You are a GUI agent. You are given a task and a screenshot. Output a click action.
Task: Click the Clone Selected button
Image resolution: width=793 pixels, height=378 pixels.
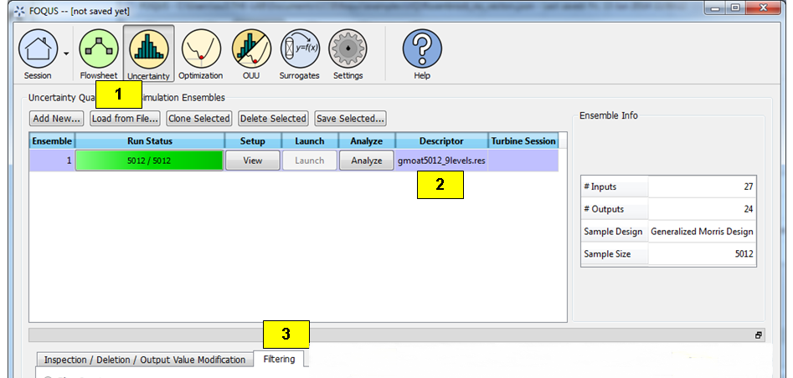point(198,119)
